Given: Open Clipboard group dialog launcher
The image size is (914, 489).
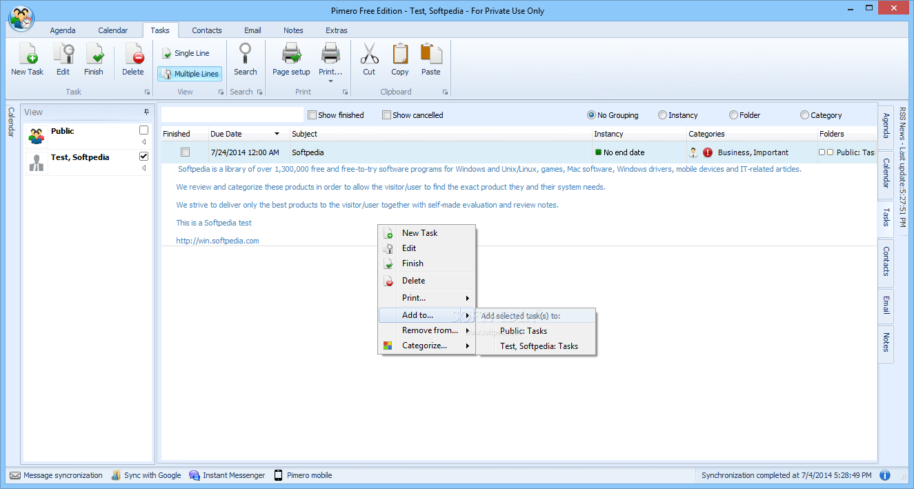Looking at the screenshot, I should coord(445,92).
